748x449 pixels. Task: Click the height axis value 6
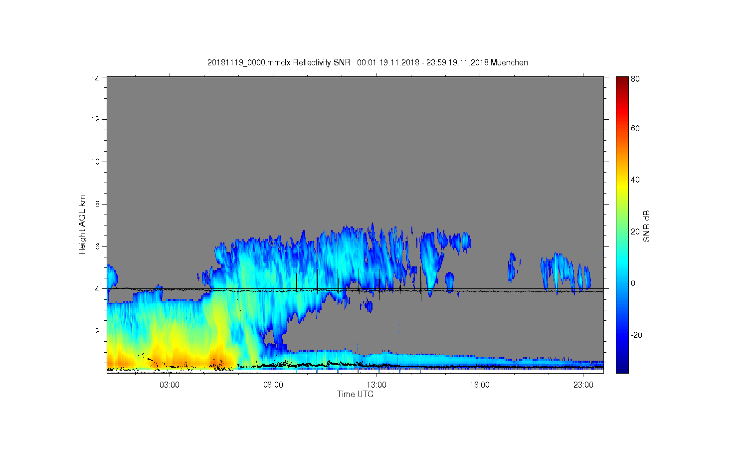pos(98,246)
